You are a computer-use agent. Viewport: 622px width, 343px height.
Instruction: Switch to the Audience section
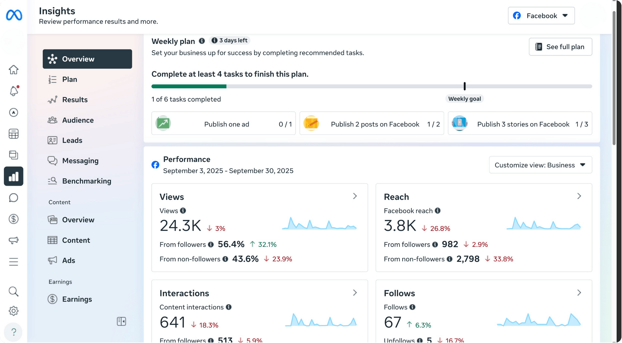click(78, 120)
